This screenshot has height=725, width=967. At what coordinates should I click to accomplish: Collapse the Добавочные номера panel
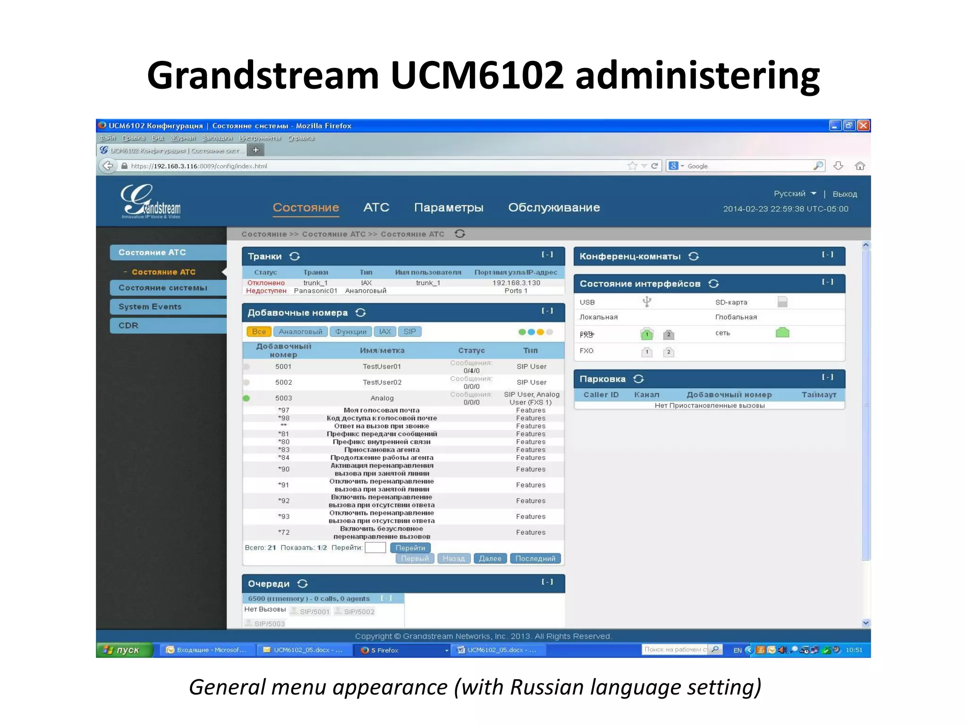(547, 311)
